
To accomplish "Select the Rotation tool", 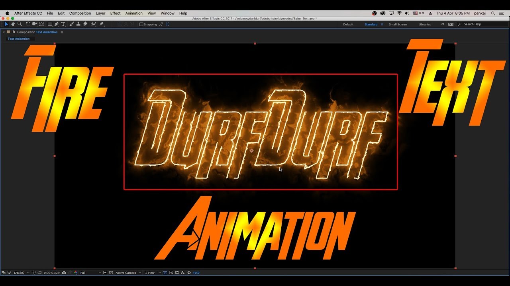I will [x=28, y=24].
